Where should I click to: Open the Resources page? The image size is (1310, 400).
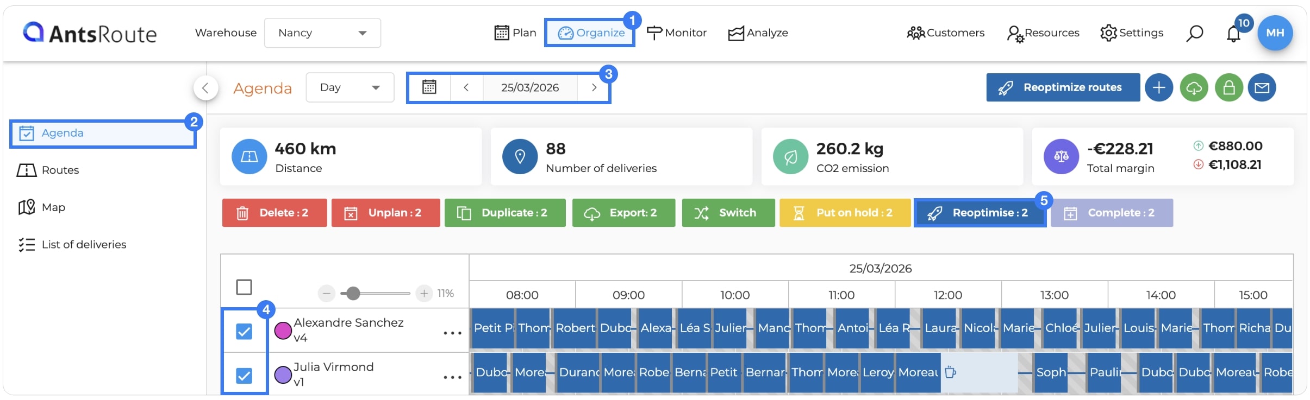[1043, 33]
